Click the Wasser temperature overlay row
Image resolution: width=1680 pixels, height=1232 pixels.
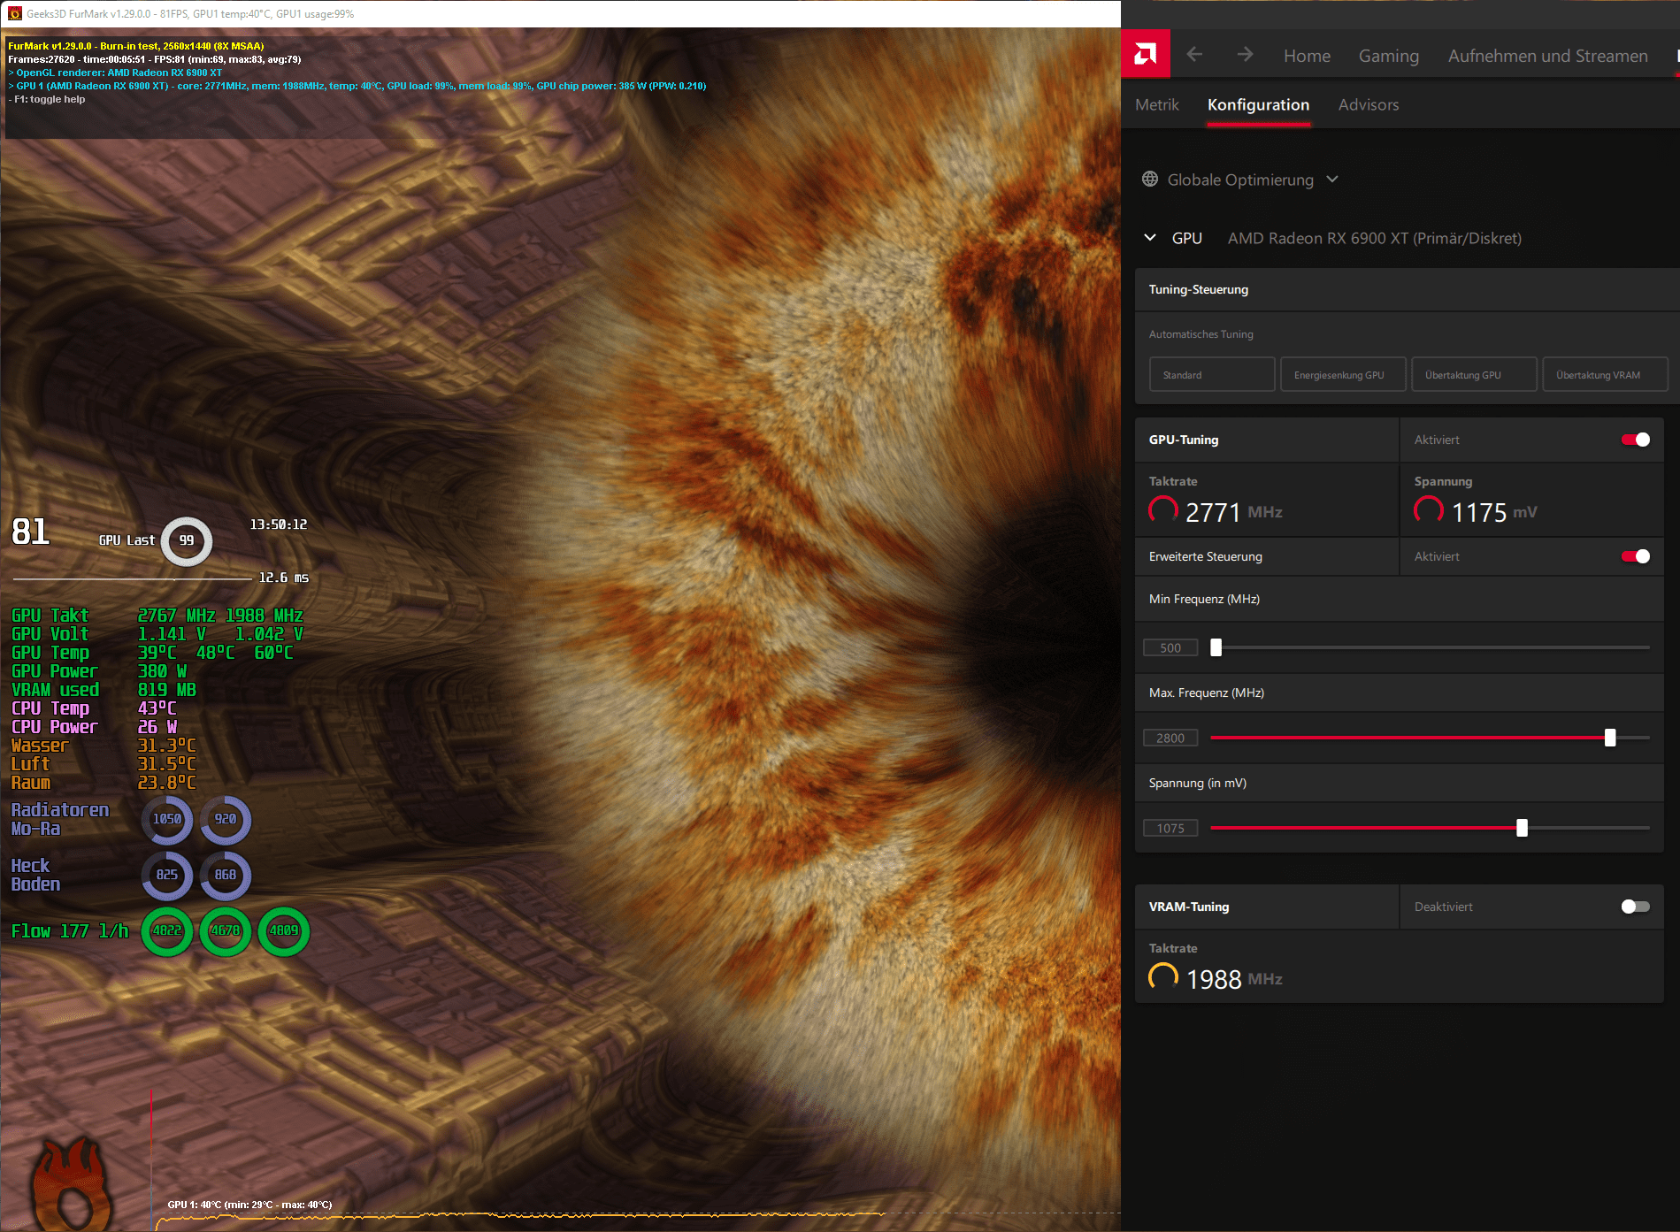click(104, 746)
